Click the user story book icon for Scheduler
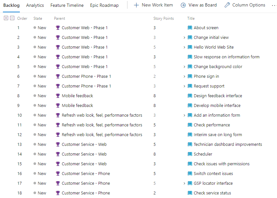The image size is (277, 198). pyautogui.click(x=190, y=154)
